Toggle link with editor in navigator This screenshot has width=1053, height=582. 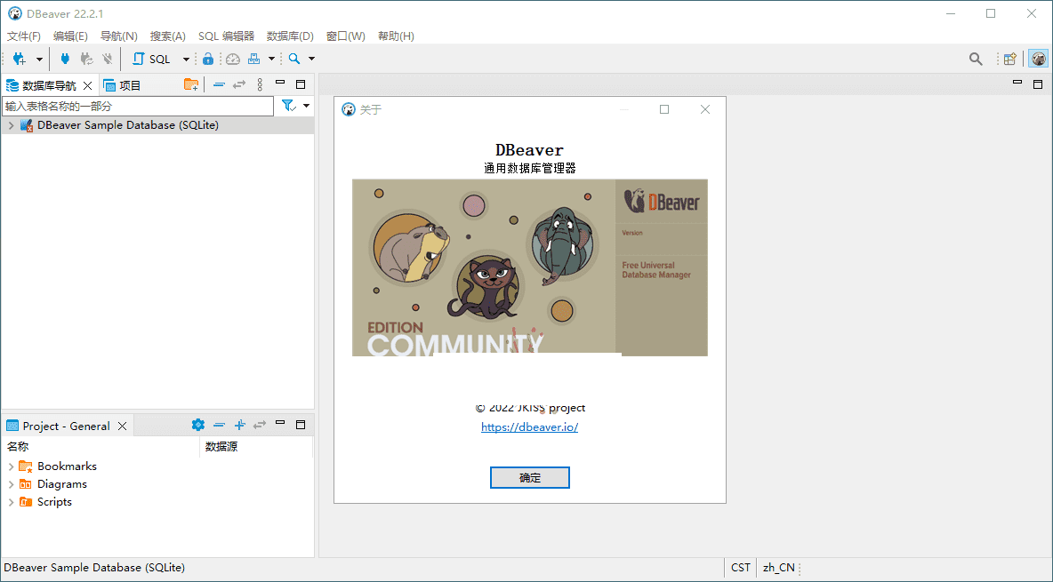click(x=239, y=84)
